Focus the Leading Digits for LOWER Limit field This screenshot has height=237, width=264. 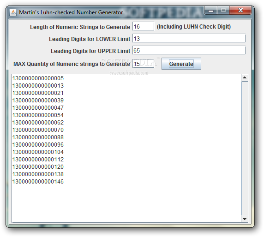189,38
